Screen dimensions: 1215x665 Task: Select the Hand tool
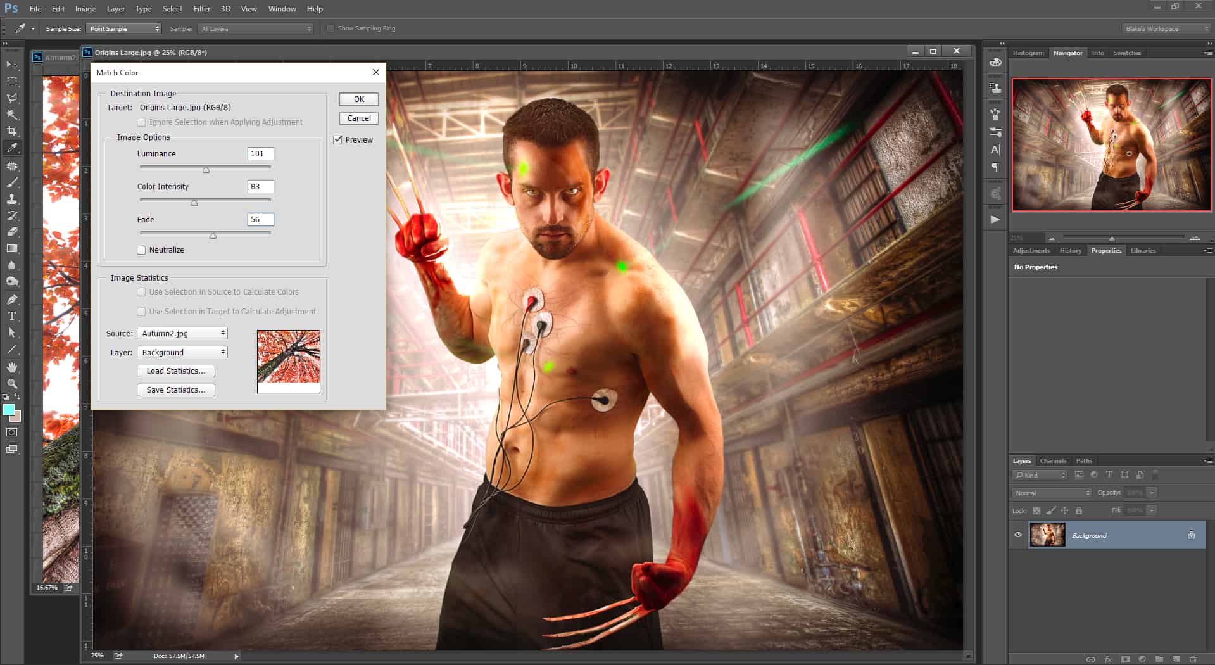point(12,367)
